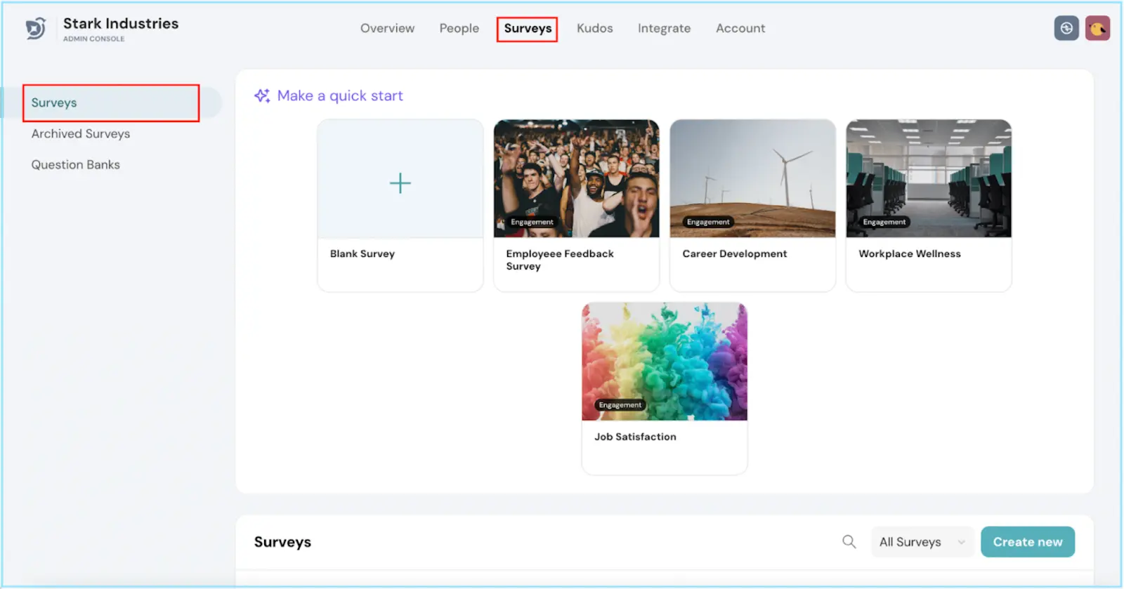Open the help icon in top bar
This screenshot has height=589, width=1124.
point(1066,29)
